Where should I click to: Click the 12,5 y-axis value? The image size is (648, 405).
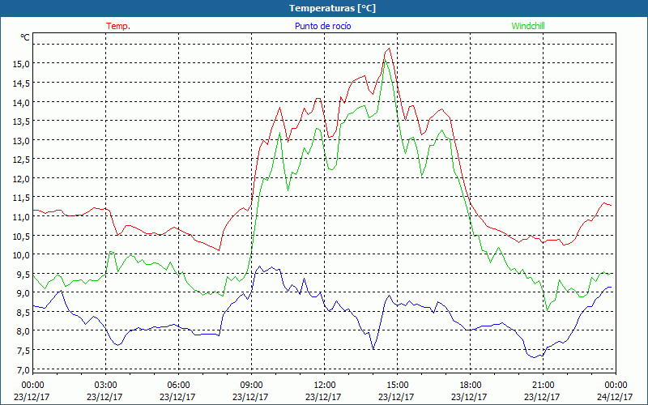point(21,159)
